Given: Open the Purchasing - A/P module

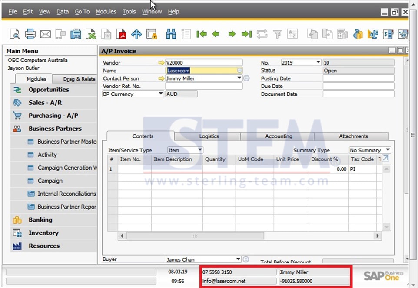Looking at the screenshot, I should [x=53, y=116].
